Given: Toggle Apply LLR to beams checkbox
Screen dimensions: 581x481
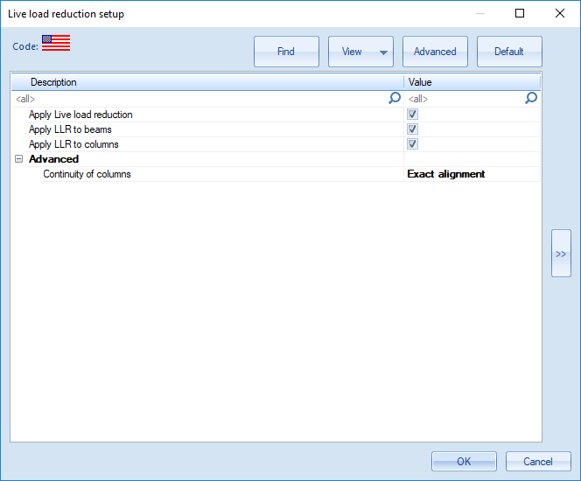Looking at the screenshot, I should pos(412,129).
